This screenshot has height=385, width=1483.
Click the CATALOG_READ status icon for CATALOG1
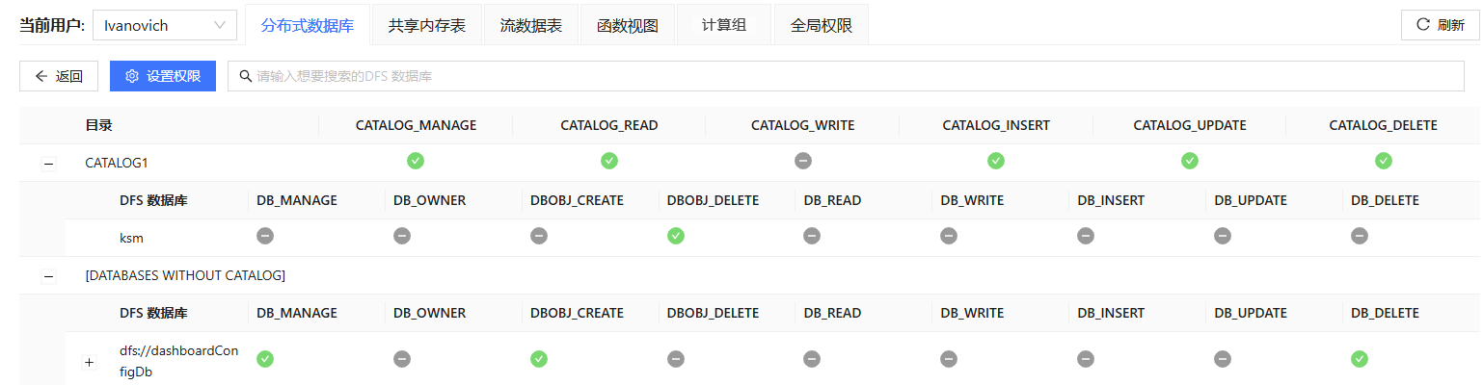coord(609,161)
